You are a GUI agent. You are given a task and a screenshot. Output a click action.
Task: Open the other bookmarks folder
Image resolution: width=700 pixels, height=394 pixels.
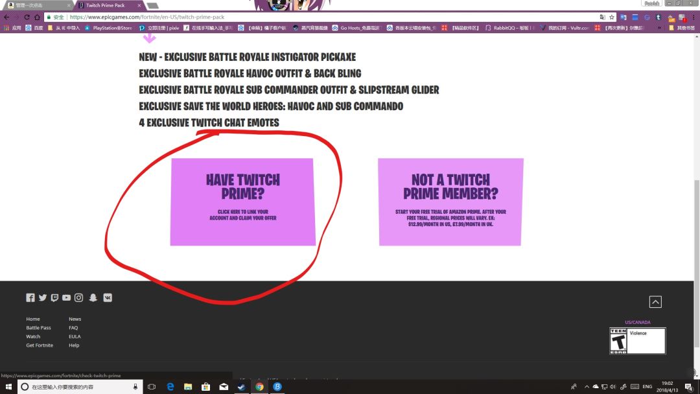point(682,28)
